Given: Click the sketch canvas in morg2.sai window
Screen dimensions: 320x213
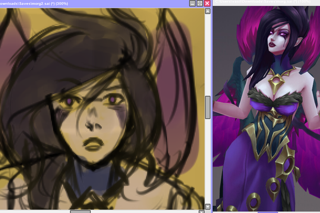Looking at the screenshot, I should (x=102, y=109).
